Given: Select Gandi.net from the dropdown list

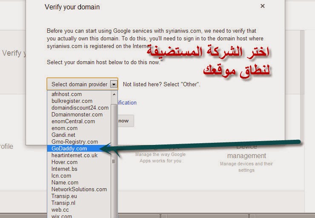Looking at the screenshot, I should click(x=79, y=135).
